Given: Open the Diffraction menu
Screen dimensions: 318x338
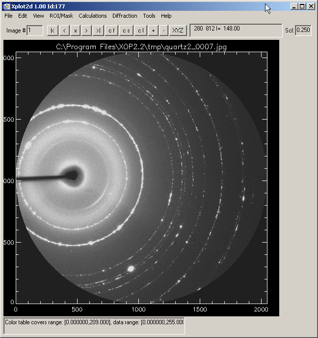Looking at the screenshot, I should (x=125, y=16).
